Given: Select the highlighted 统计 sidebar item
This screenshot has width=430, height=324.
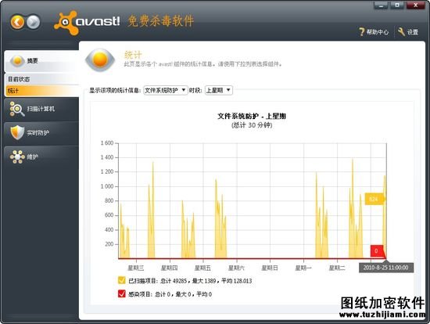Looking at the screenshot, I should tap(41, 91).
